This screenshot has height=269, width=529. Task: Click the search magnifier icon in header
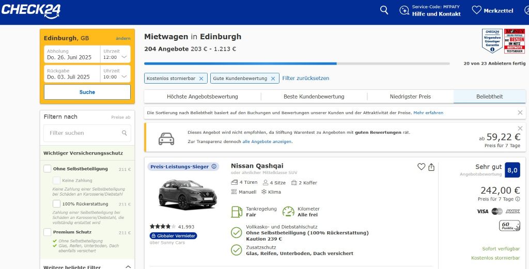click(x=384, y=10)
